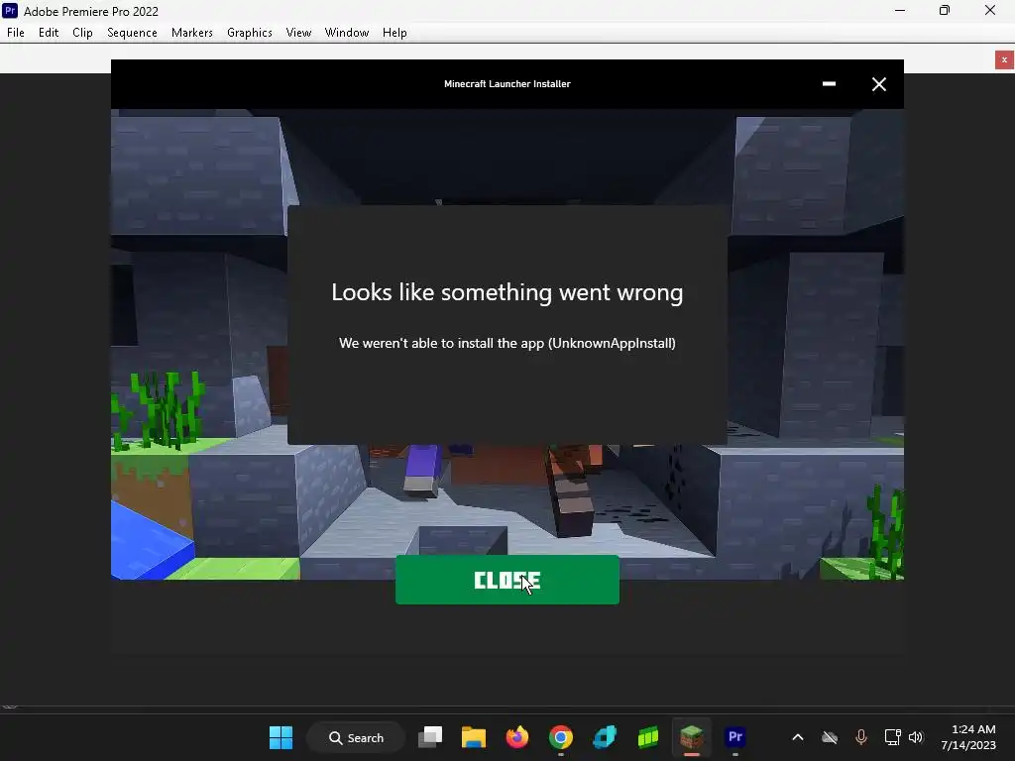Minimize the Minecraft Launcher Installer window

829,83
